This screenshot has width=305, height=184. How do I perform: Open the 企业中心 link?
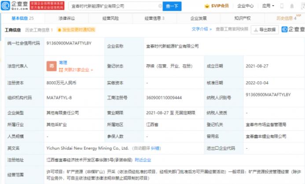coord(246,6)
